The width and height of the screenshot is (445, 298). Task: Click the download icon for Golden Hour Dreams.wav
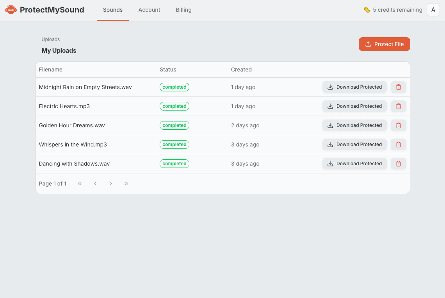click(330, 125)
